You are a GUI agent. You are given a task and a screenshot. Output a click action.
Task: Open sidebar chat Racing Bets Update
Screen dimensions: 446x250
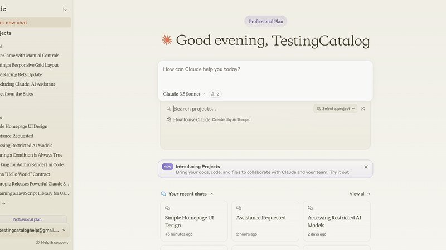(x=21, y=75)
